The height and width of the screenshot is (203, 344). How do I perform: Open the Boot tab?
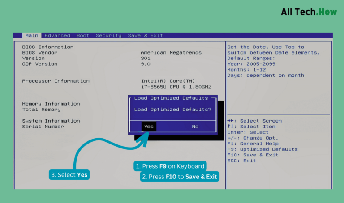83,36
